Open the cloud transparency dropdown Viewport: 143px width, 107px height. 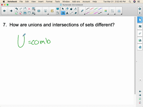[x=119, y=11]
